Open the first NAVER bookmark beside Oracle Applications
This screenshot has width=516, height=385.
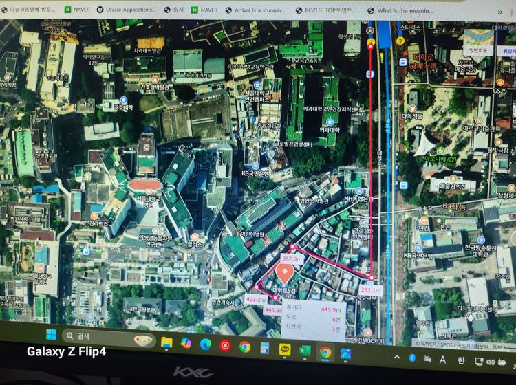[78, 10]
